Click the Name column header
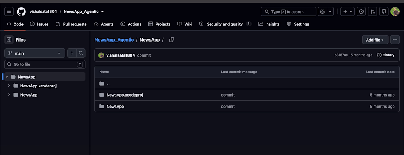The width and height of the screenshot is (404, 155). click(x=104, y=72)
